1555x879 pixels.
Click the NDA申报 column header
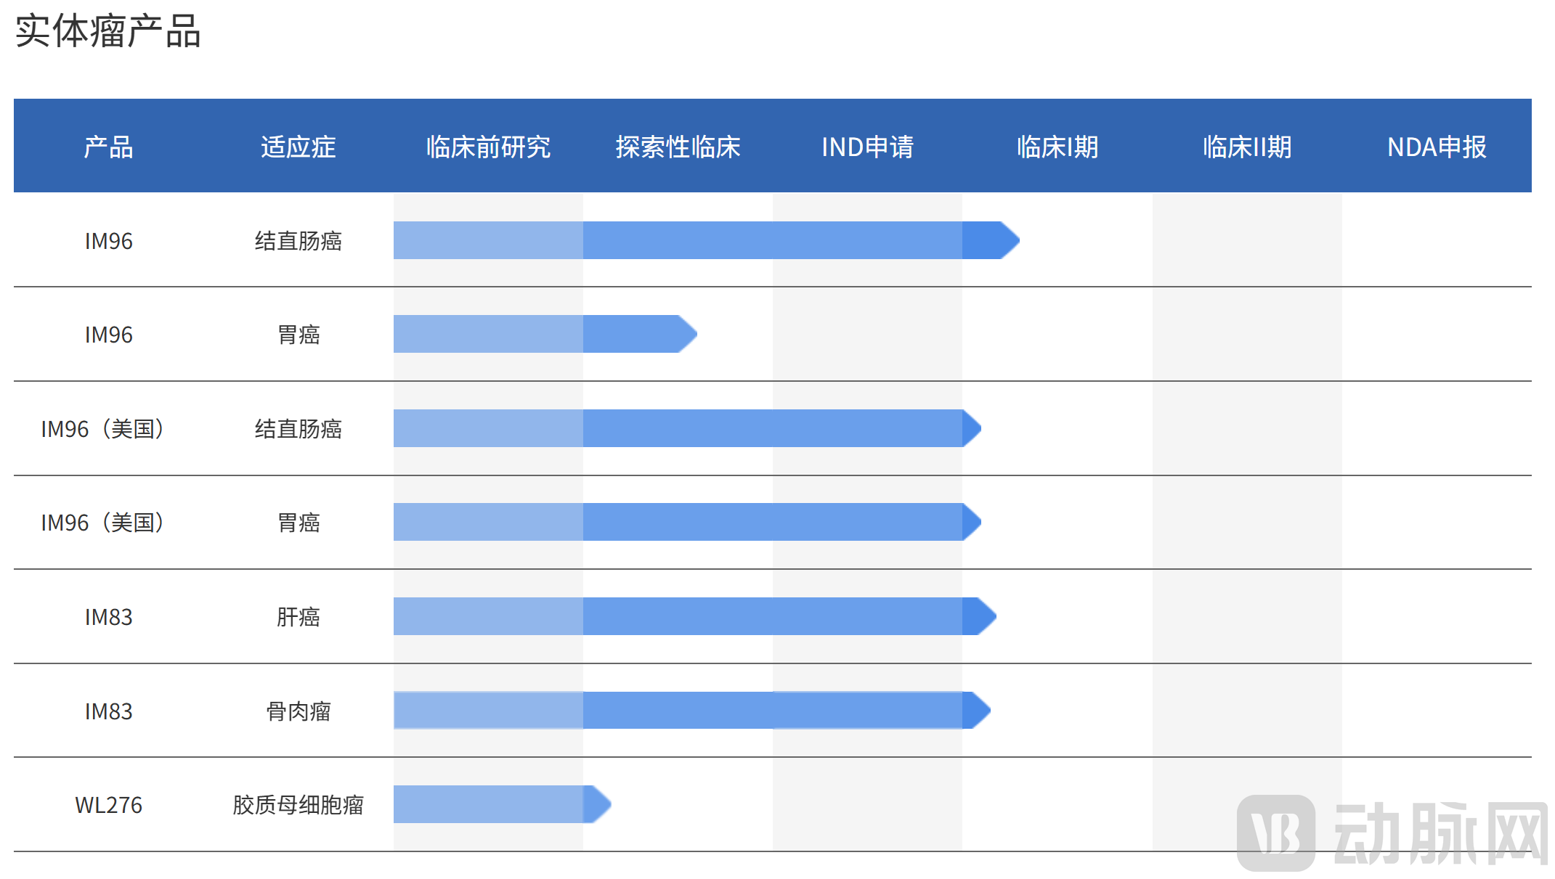[x=1436, y=147]
